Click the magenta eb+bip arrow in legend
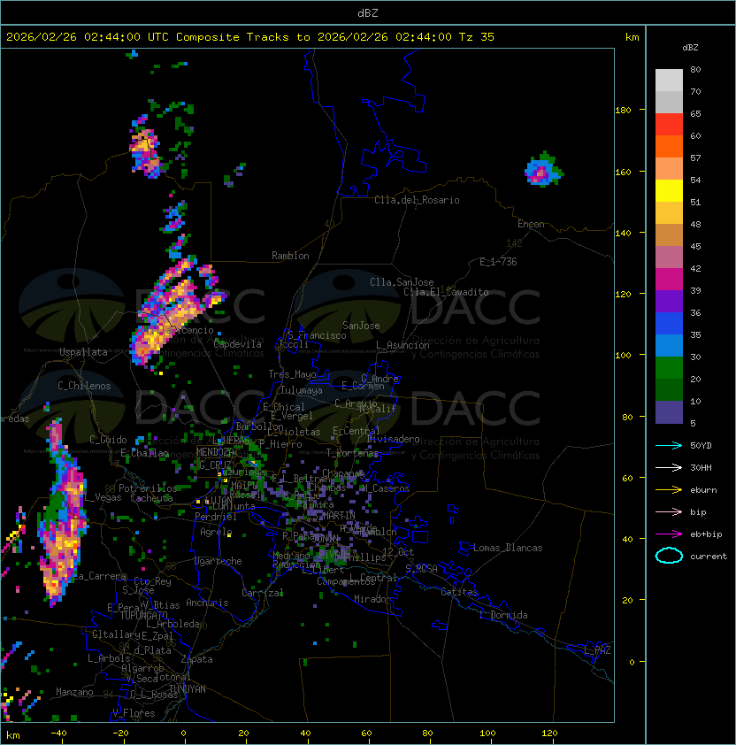Viewport: 736px width, 745px height. [x=669, y=534]
